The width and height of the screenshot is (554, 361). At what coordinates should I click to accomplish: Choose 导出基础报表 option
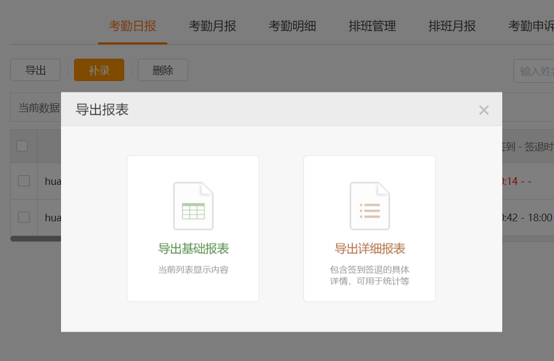193,228
